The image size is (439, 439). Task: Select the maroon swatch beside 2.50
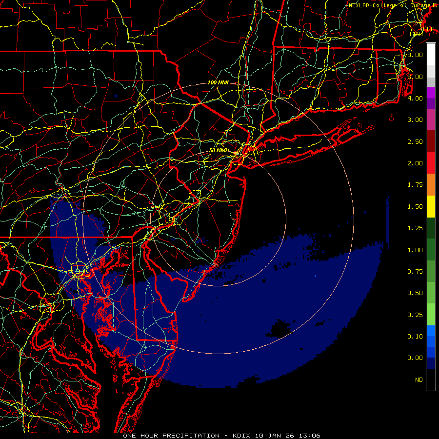coord(431,141)
